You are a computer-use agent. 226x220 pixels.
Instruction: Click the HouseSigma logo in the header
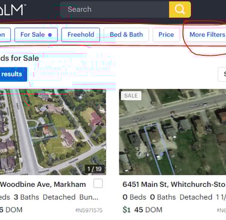coord(12,10)
